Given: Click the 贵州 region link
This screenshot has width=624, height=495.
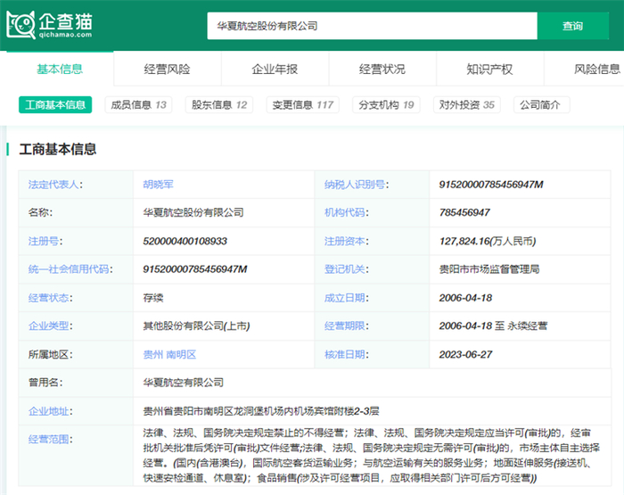Looking at the screenshot, I should click(153, 354).
